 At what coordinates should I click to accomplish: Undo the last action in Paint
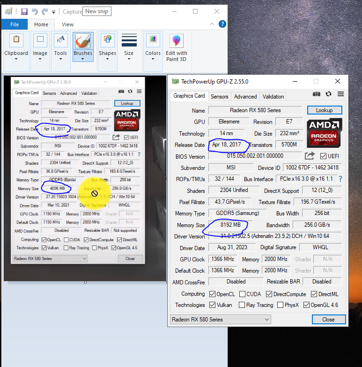[x=35, y=11]
